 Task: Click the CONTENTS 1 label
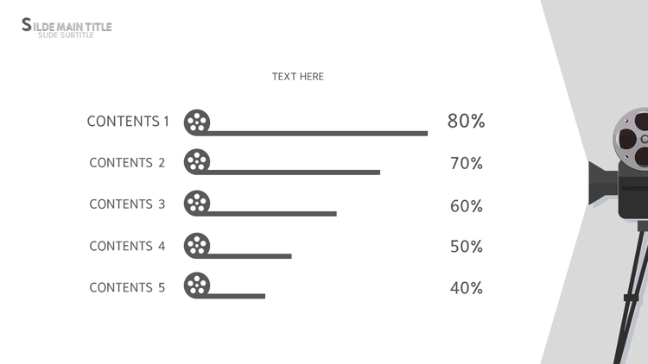[128, 122]
